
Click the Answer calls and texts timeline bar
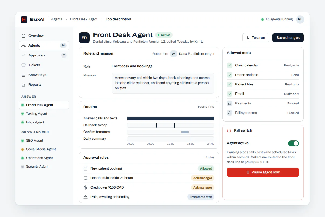pos(171,119)
